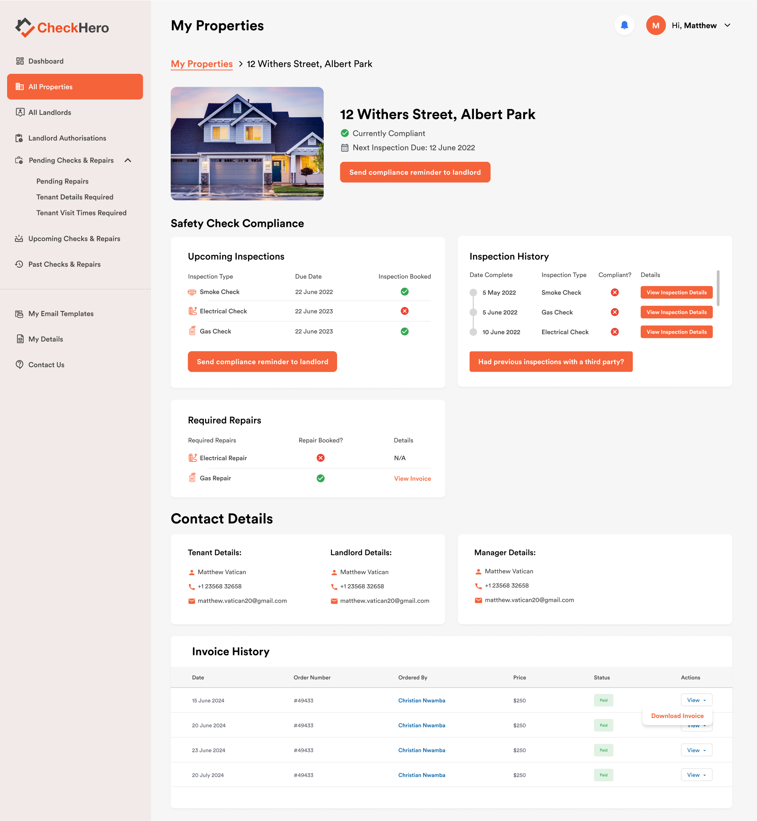
Task: Select All Properties in sidebar
Action: (x=50, y=86)
